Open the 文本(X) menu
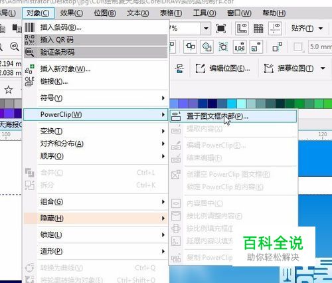This screenshot has height=283, width=332. (x=138, y=13)
